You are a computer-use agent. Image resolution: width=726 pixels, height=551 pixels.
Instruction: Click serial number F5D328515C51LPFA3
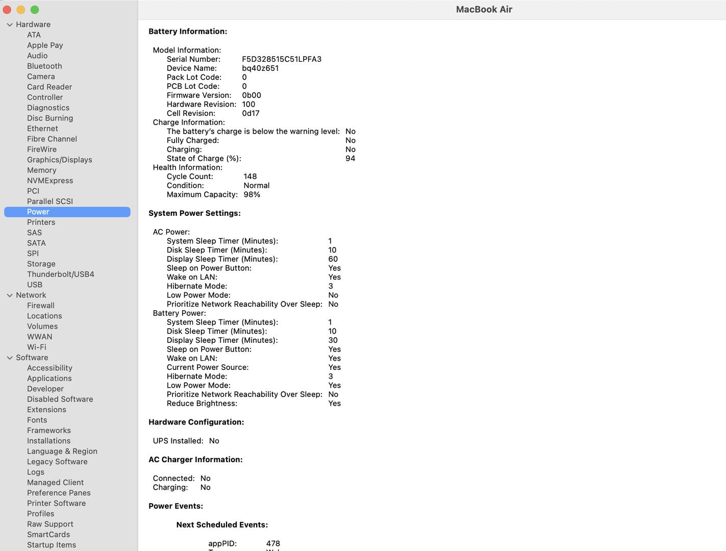point(282,59)
